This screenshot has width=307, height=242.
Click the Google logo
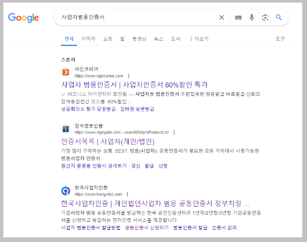[x=23, y=18]
